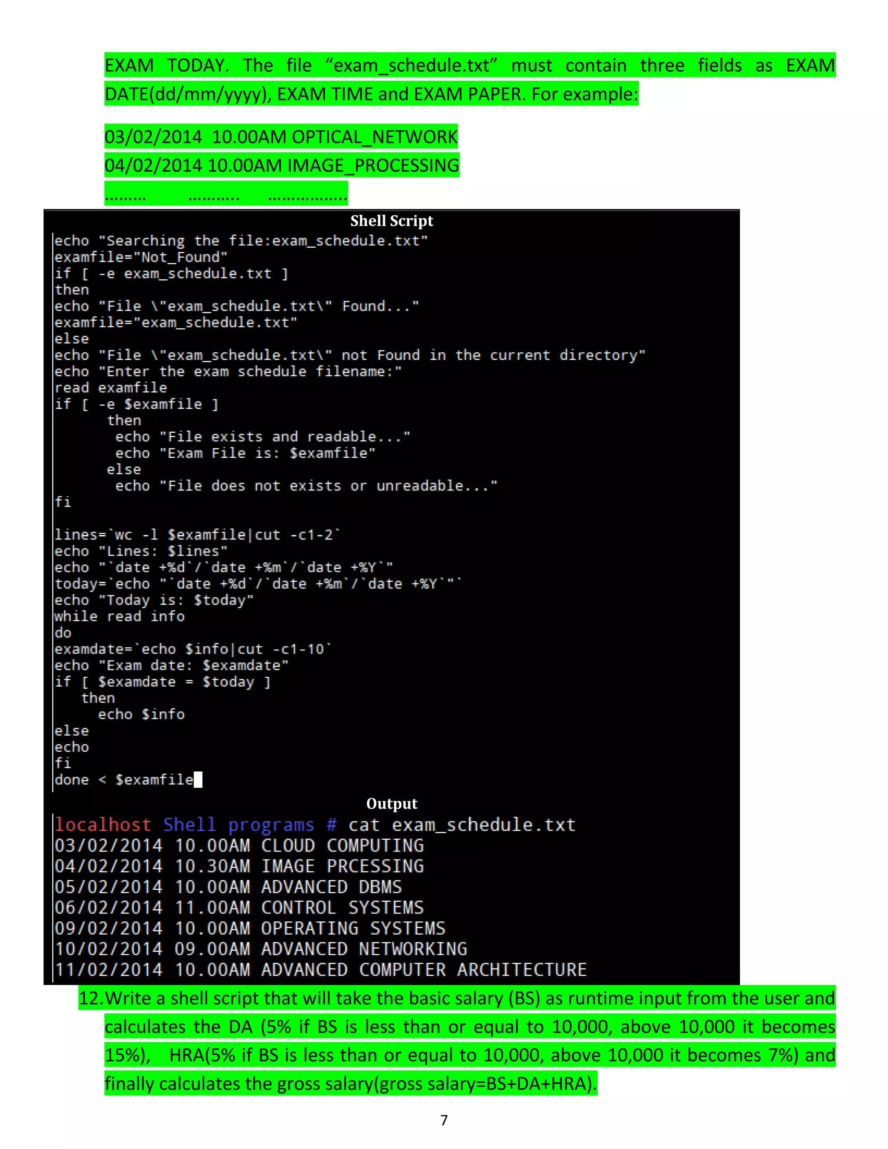Click the 'OPERATING SYSTEMS' output row
Screen dimensions: 888x1149
tap(250, 928)
